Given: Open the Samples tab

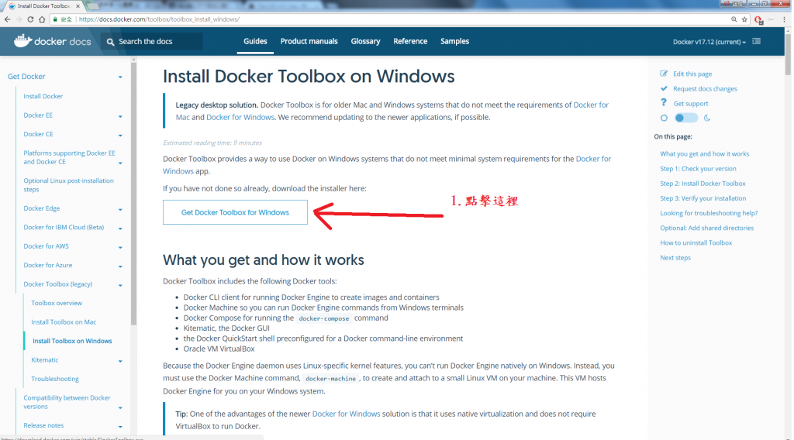Looking at the screenshot, I should tap(454, 42).
